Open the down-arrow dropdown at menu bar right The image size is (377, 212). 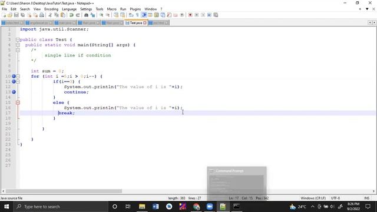(x=367, y=9)
